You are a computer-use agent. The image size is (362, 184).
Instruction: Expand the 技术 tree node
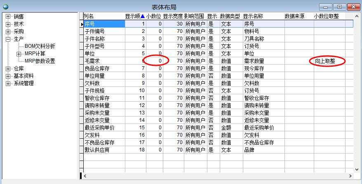click(x=8, y=24)
